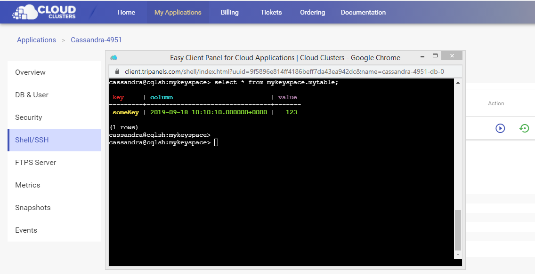This screenshot has height=274, width=535.
Task: Close the Easy Client Panel window
Action: coord(452,55)
